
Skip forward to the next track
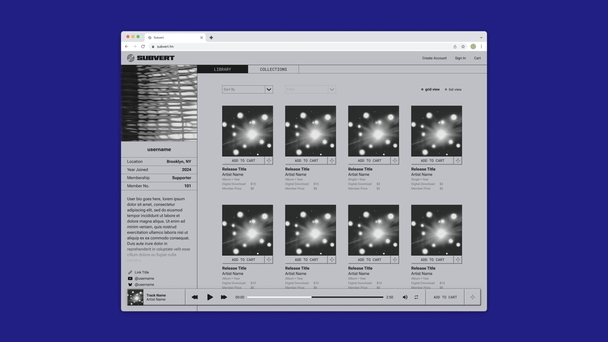[x=224, y=297]
